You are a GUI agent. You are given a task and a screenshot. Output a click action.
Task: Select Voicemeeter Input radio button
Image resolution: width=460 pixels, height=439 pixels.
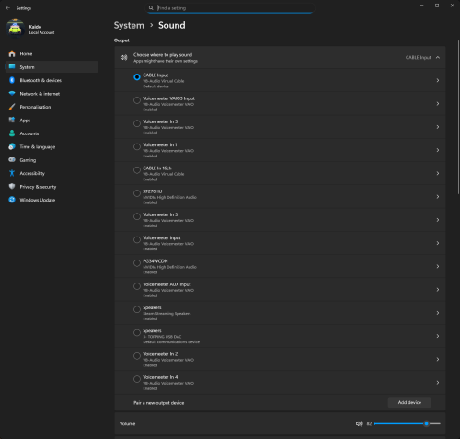[x=137, y=239]
